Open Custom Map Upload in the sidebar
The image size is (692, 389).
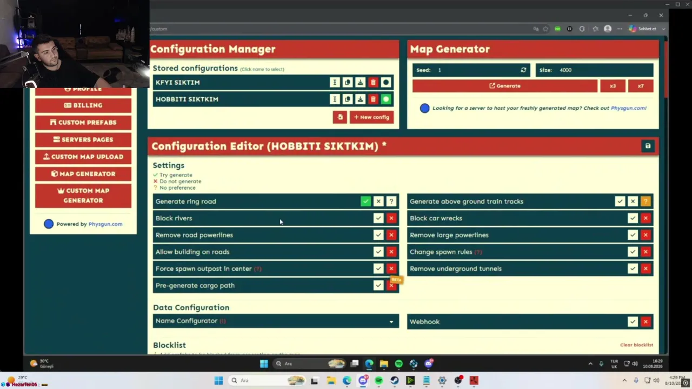[x=83, y=157]
